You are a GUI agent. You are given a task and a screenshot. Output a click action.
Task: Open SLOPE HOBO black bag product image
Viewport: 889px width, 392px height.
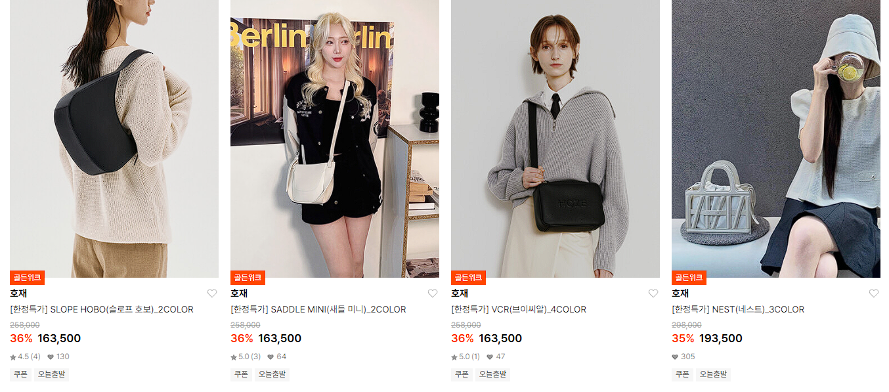coord(114,139)
